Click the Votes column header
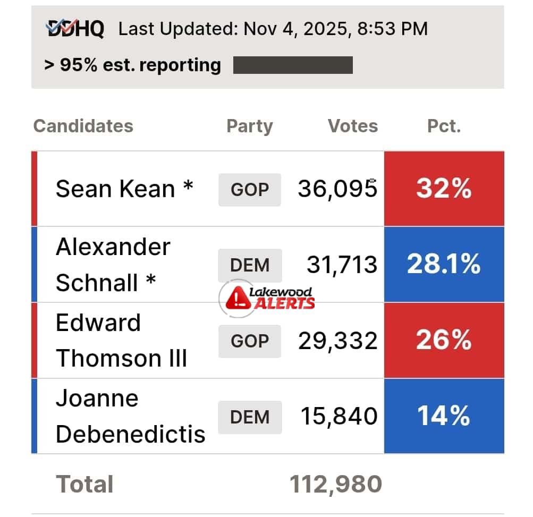Viewport: 533px width, 517px height. tap(353, 126)
